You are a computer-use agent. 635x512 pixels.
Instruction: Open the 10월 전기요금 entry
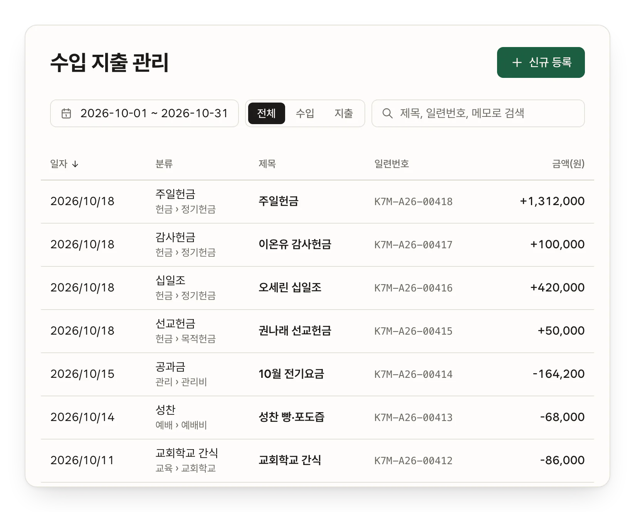[291, 374]
